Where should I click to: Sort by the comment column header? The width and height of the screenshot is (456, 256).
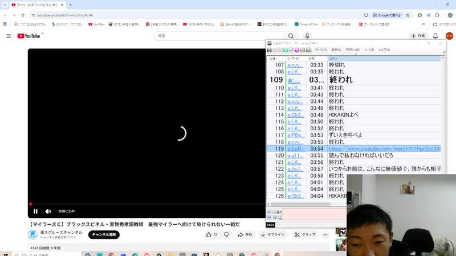pyautogui.click(x=384, y=59)
